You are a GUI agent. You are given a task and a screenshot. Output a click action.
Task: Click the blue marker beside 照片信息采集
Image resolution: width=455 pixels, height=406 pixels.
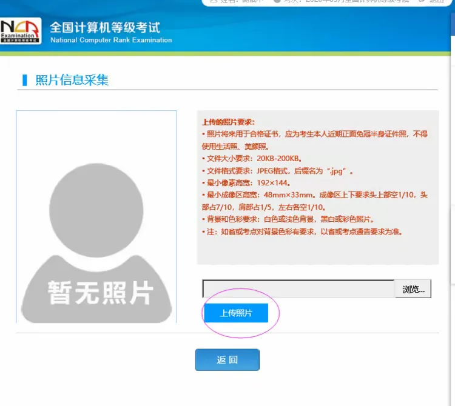point(25,80)
